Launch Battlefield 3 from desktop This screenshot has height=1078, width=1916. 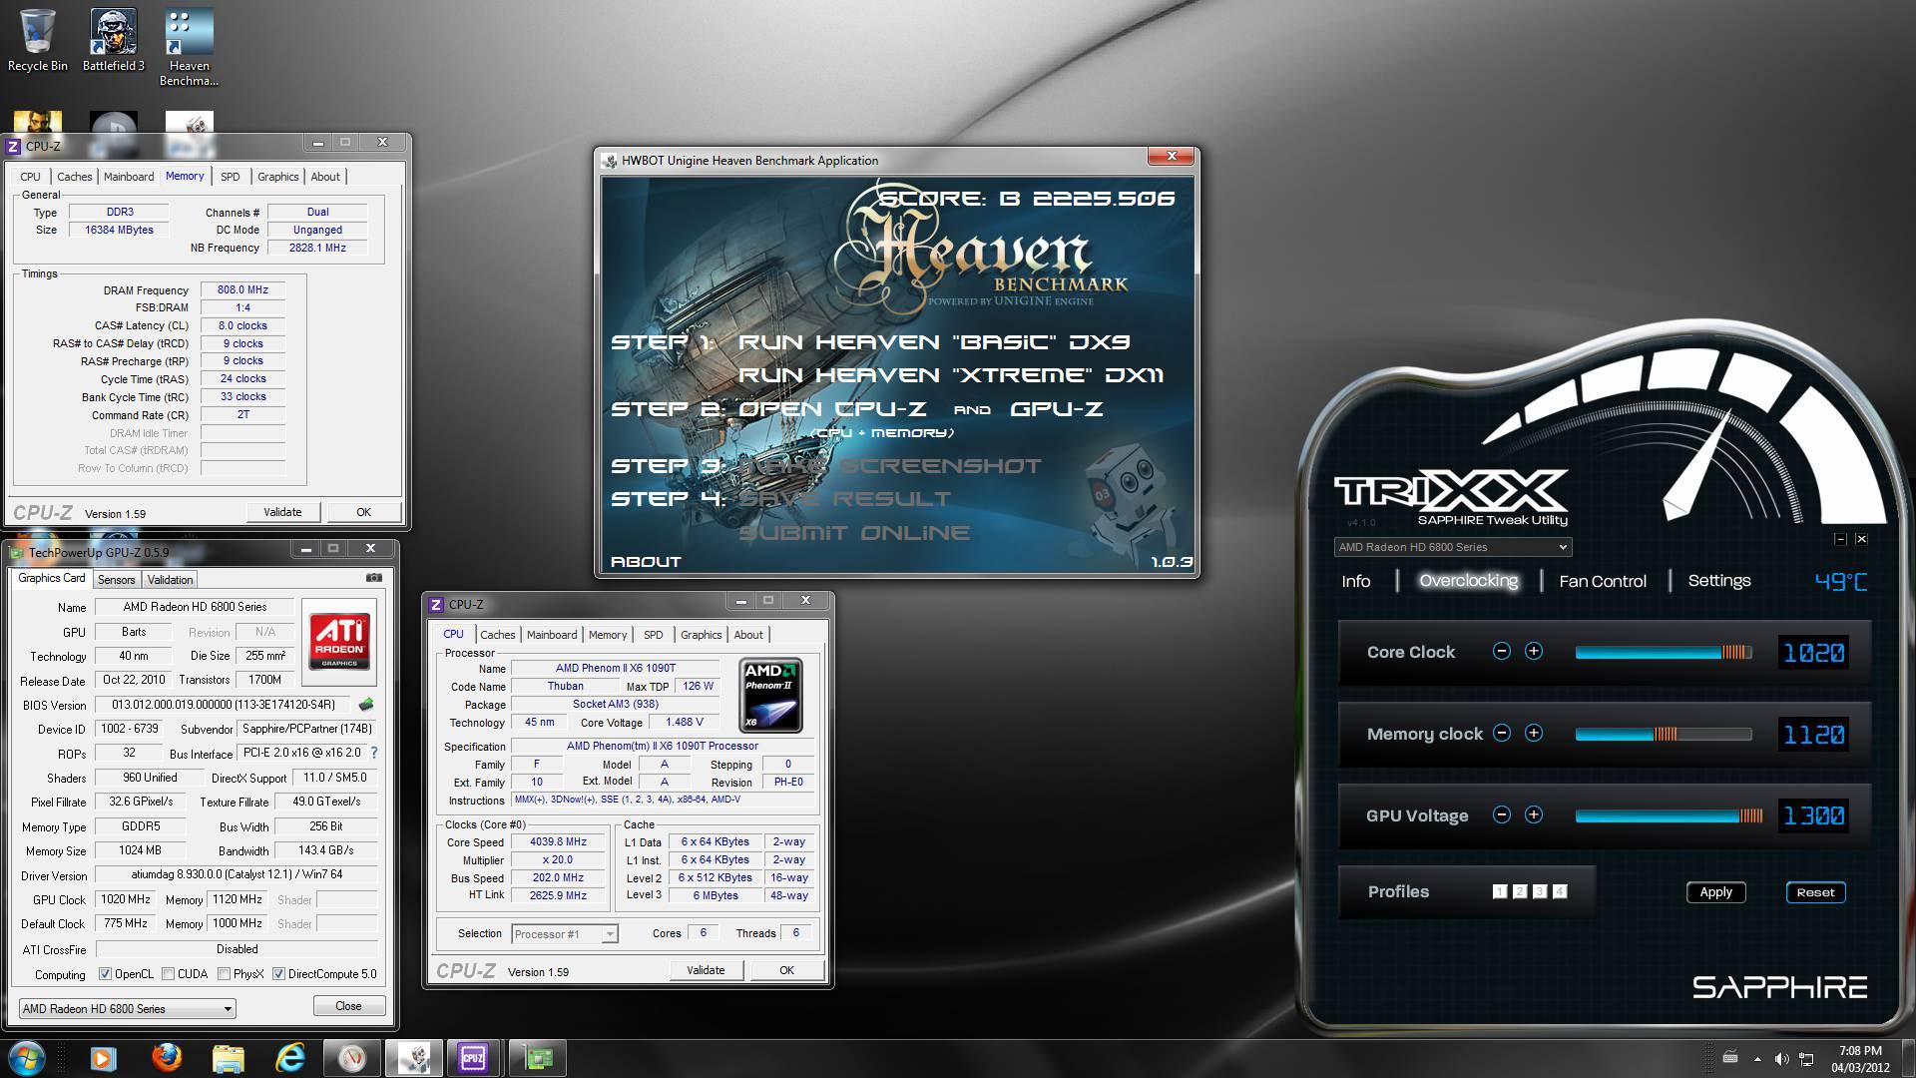pyautogui.click(x=113, y=42)
